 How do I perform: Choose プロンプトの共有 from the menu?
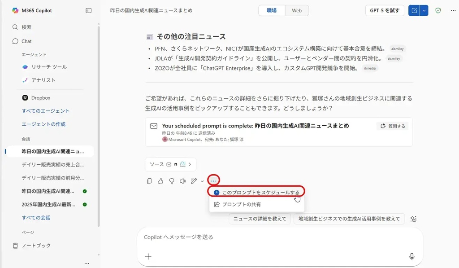click(x=241, y=204)
